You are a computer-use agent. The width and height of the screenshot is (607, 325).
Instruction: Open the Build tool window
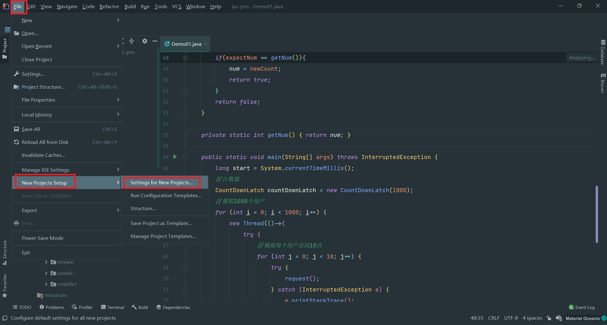pyautogui.click(x=140, y=307)
